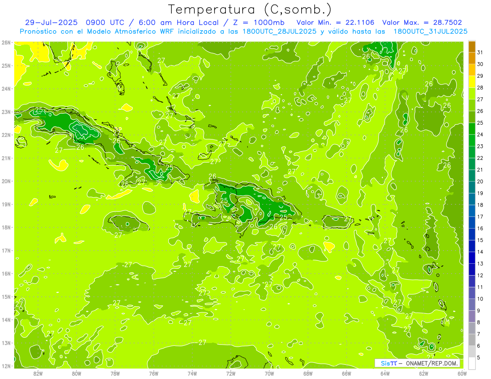
Task: Click the 'Valor Min. = 22.1106' text
Action: pos(335,22)
